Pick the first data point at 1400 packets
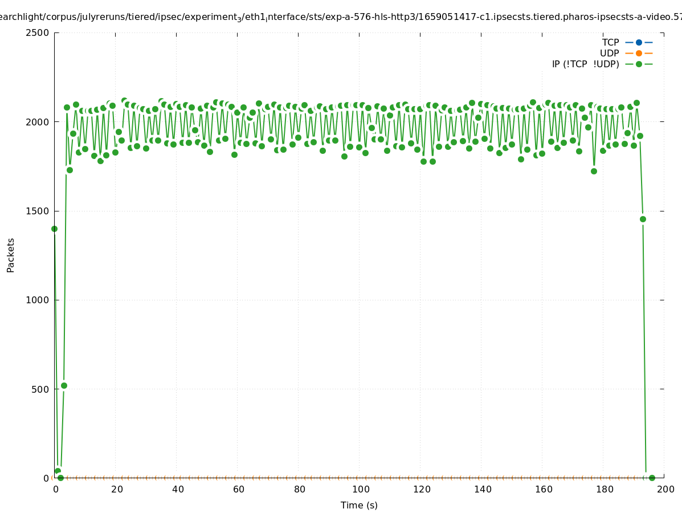This screenshot has width=682, height=513. pyautogui.click(x=54, y=229)
